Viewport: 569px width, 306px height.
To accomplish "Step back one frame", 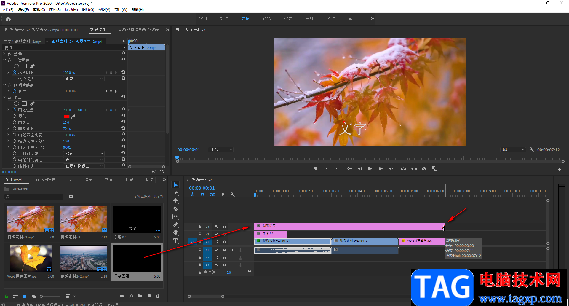I will [360, 169].
